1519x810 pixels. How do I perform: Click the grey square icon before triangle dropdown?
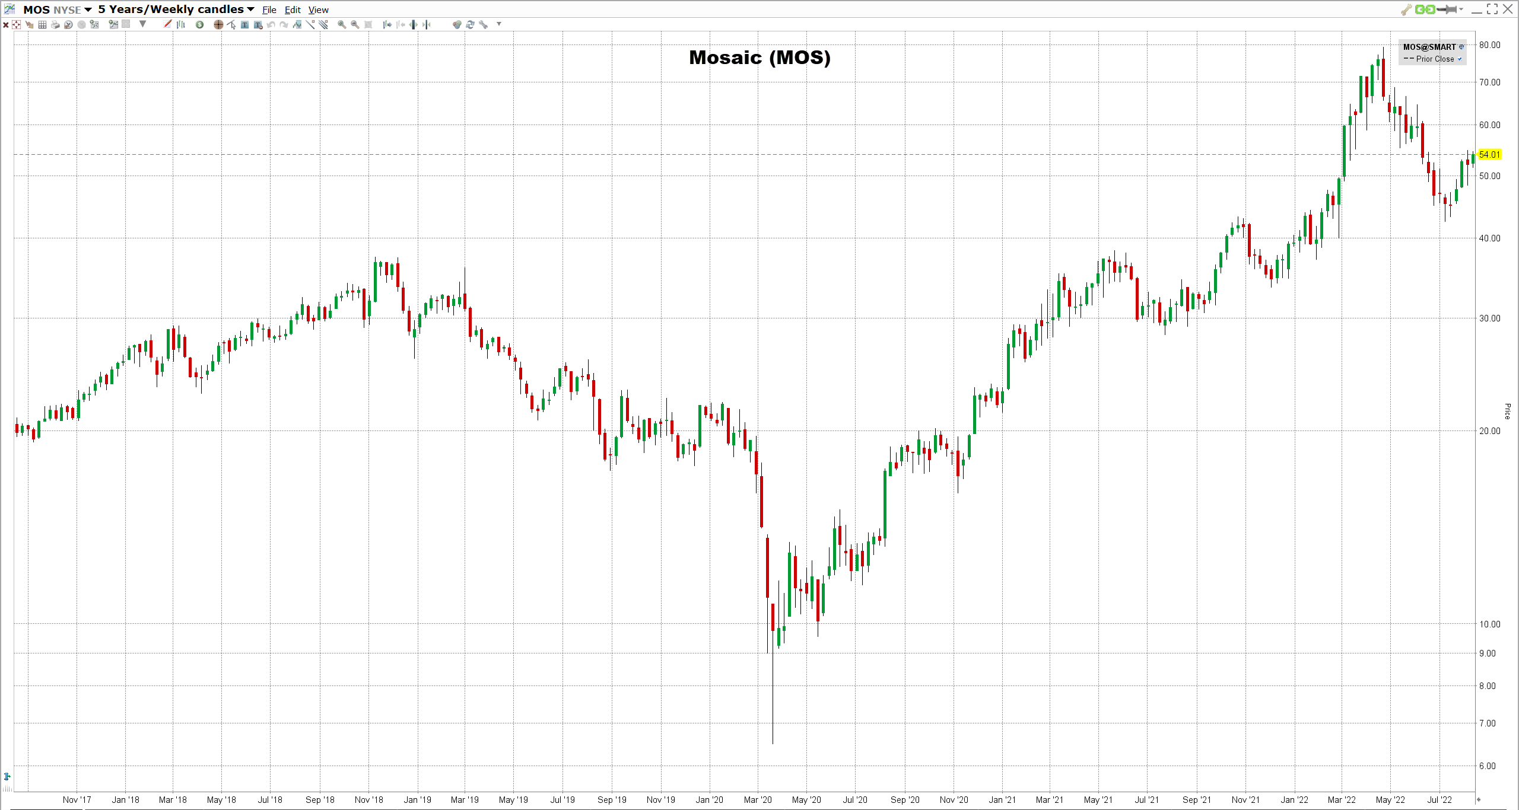[126, 24]
